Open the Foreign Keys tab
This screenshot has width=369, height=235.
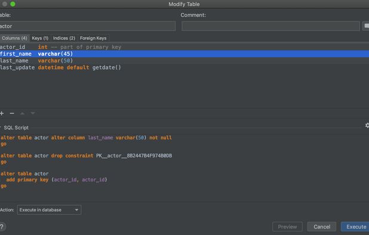tap(93, 38)
